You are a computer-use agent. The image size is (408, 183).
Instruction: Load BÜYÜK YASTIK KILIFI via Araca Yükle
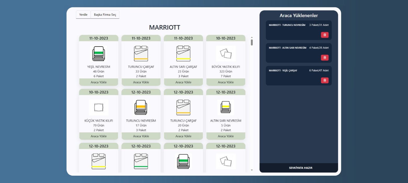pos(226,82)
